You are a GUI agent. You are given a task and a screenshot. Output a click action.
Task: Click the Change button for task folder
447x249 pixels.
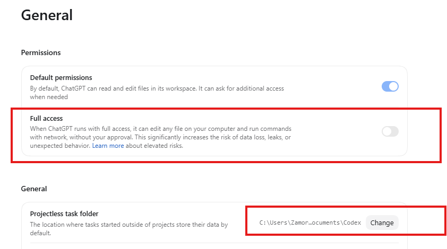(382, 223)
